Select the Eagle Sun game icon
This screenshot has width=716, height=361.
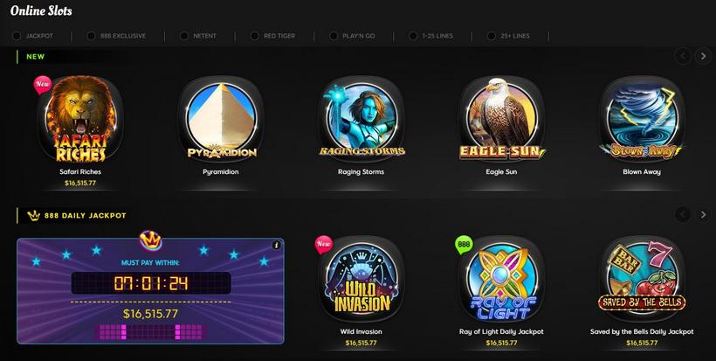501,119
